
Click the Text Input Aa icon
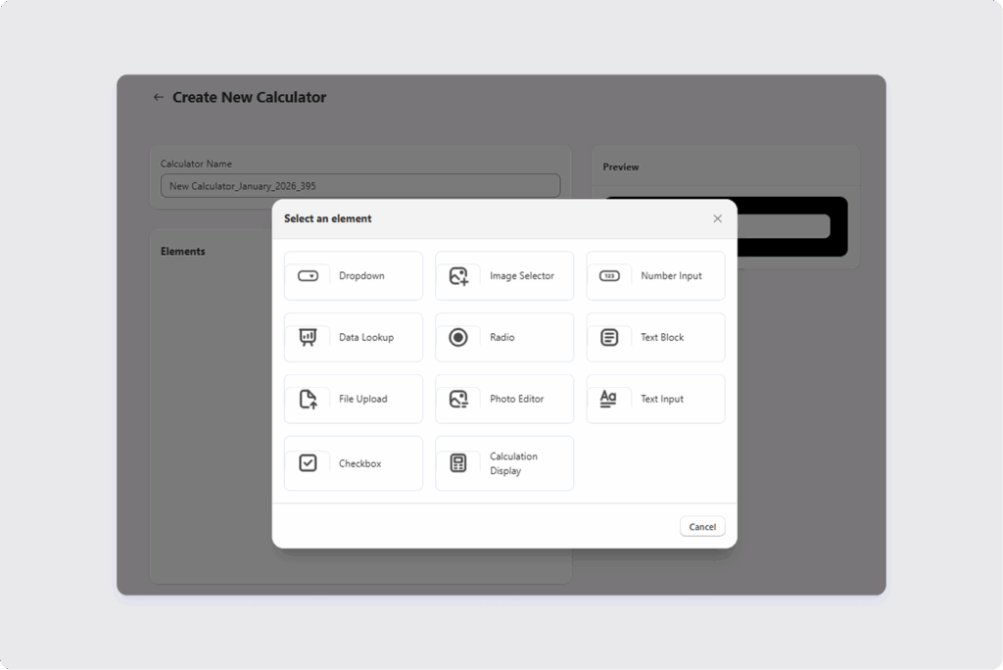[x=608, y=399]
